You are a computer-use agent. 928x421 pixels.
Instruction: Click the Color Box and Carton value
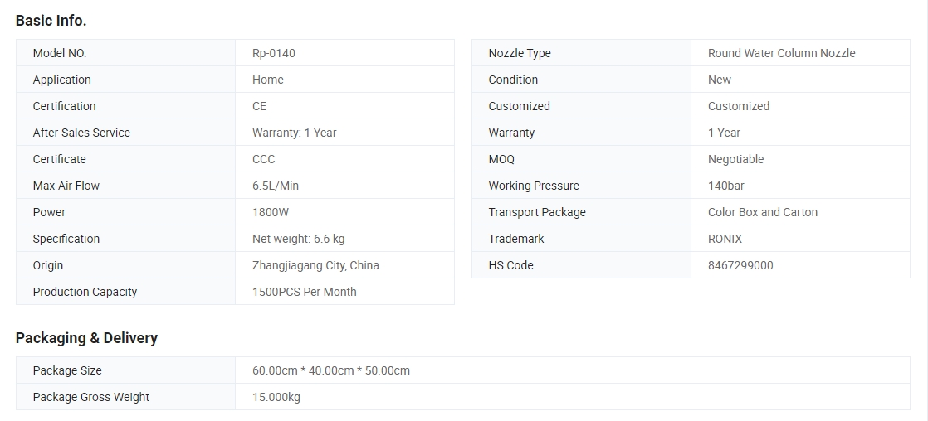tap(763, 212)
